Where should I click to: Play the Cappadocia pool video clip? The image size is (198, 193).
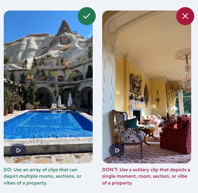[x=18, y=150]
